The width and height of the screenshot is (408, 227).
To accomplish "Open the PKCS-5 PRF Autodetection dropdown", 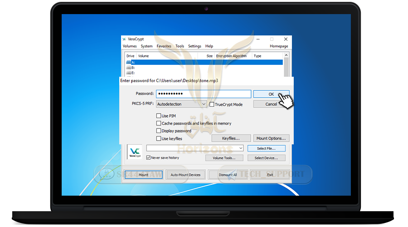I will click(181, 104).
